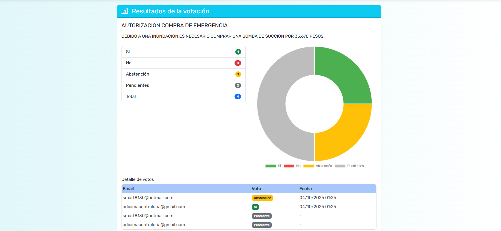The height and width of the screenshot is (231, 501).
Task: Click the red No count badge
Action: click(x=238, y=63)
